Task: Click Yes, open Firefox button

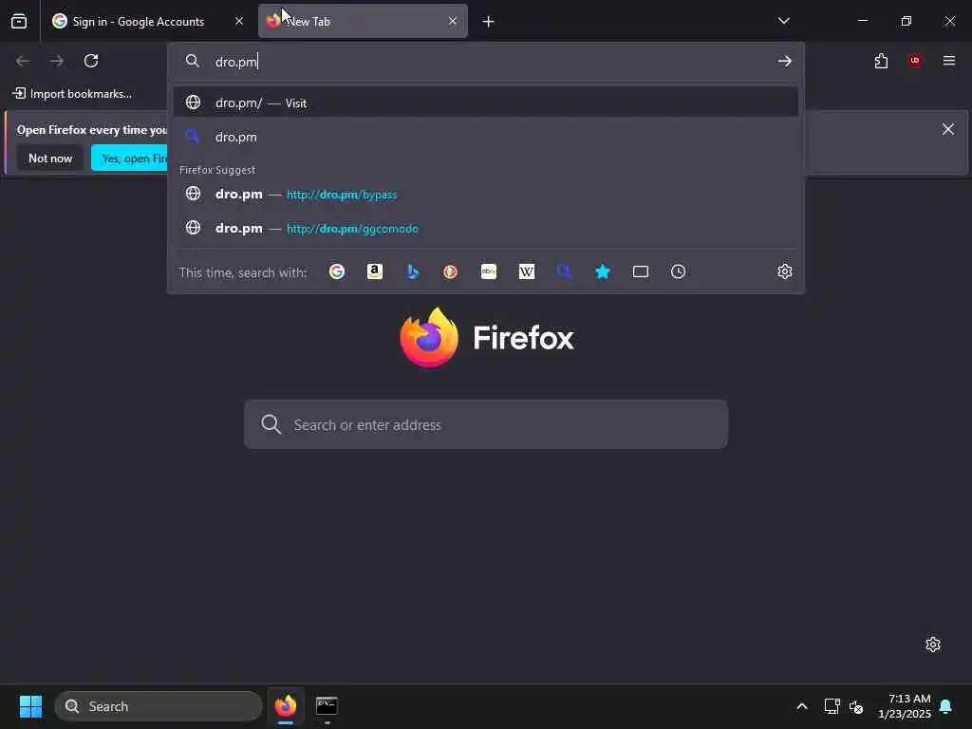Action: click(x=129, y=159)
